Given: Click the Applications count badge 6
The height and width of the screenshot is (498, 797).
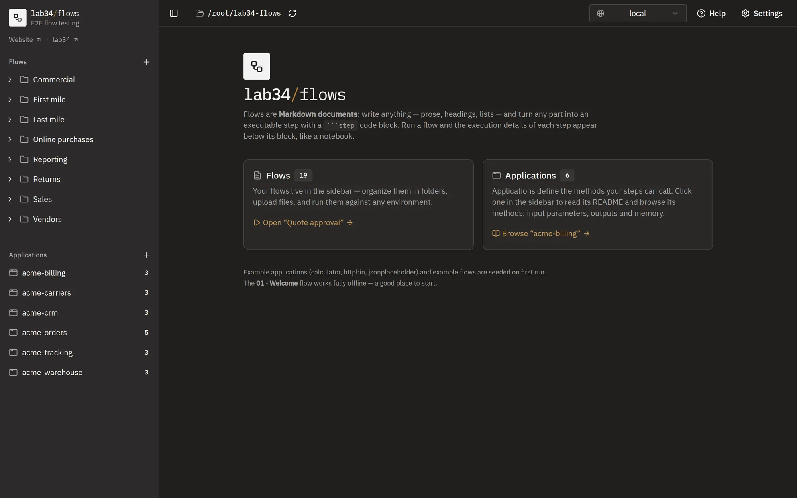Looking at the screenshot, I should point(567,175).
